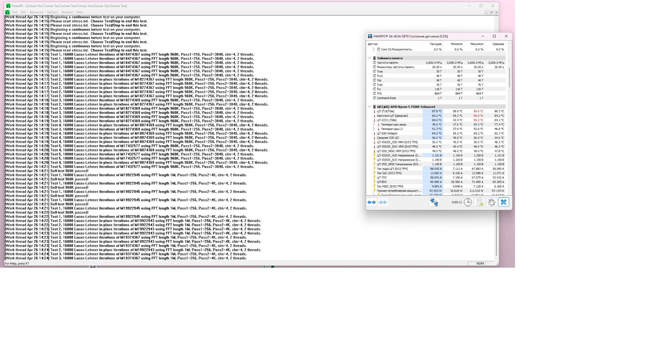
Task: Open the Test menu in Prime95
Action: coord(14,12)
